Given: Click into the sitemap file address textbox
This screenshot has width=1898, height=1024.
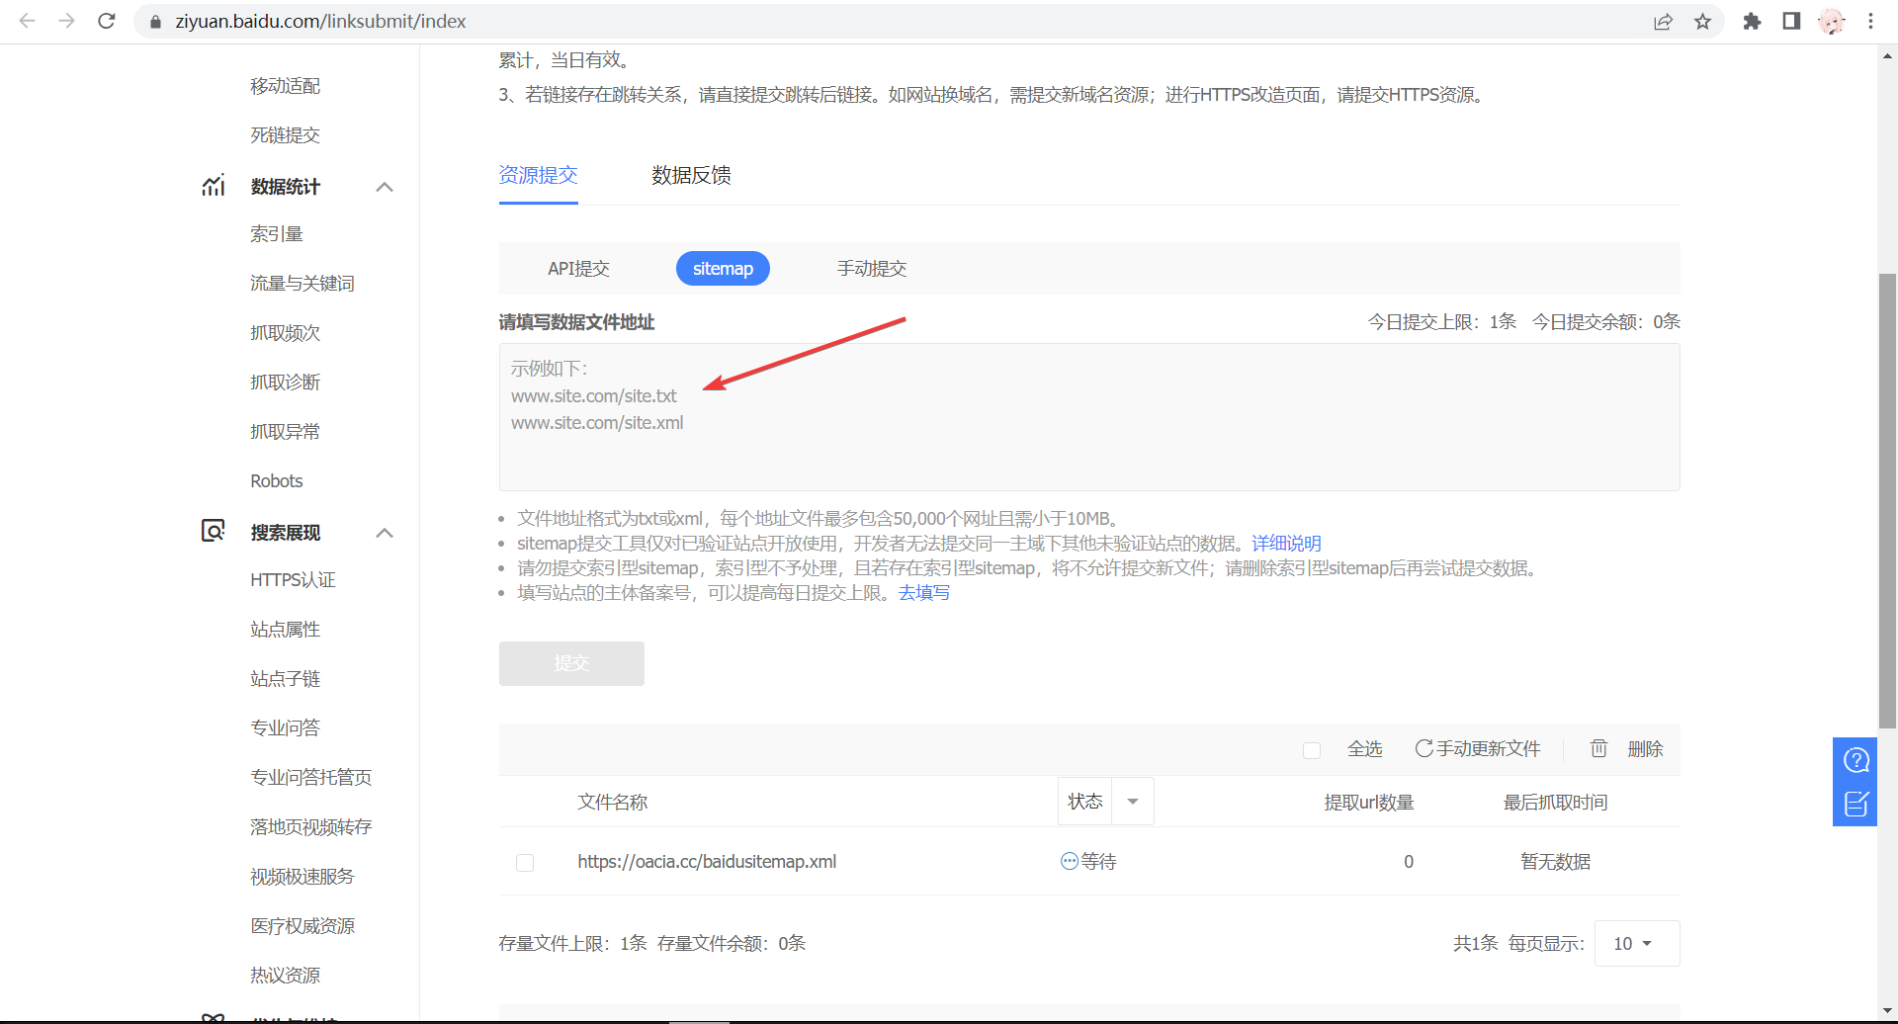Looking at the screenshot, I should tap(1087, 435).
